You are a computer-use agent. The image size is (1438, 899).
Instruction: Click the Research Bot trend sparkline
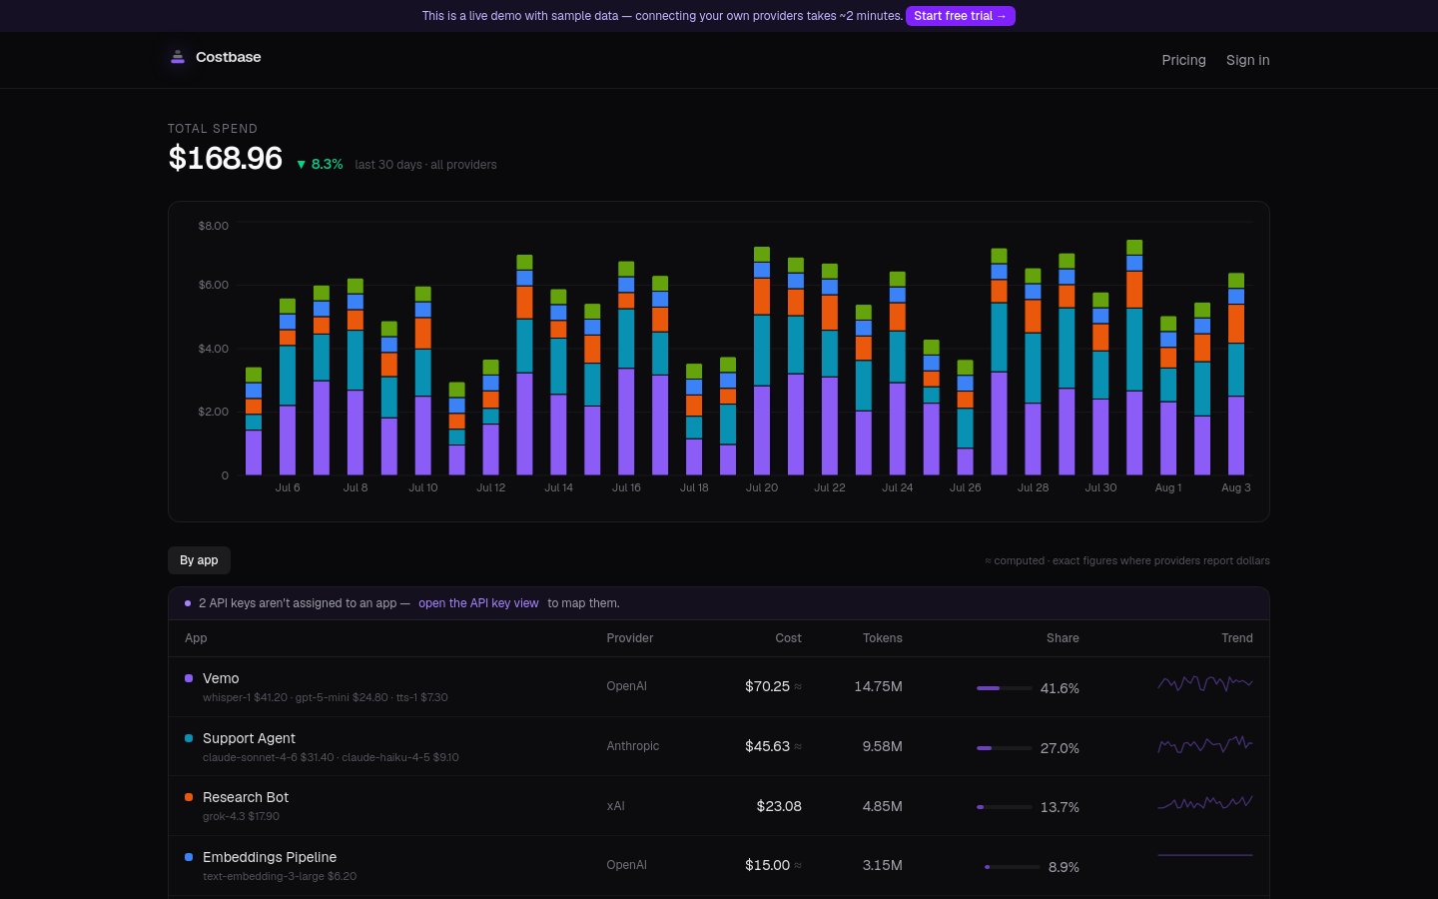pyautogui.click(x=1205, y=803)
